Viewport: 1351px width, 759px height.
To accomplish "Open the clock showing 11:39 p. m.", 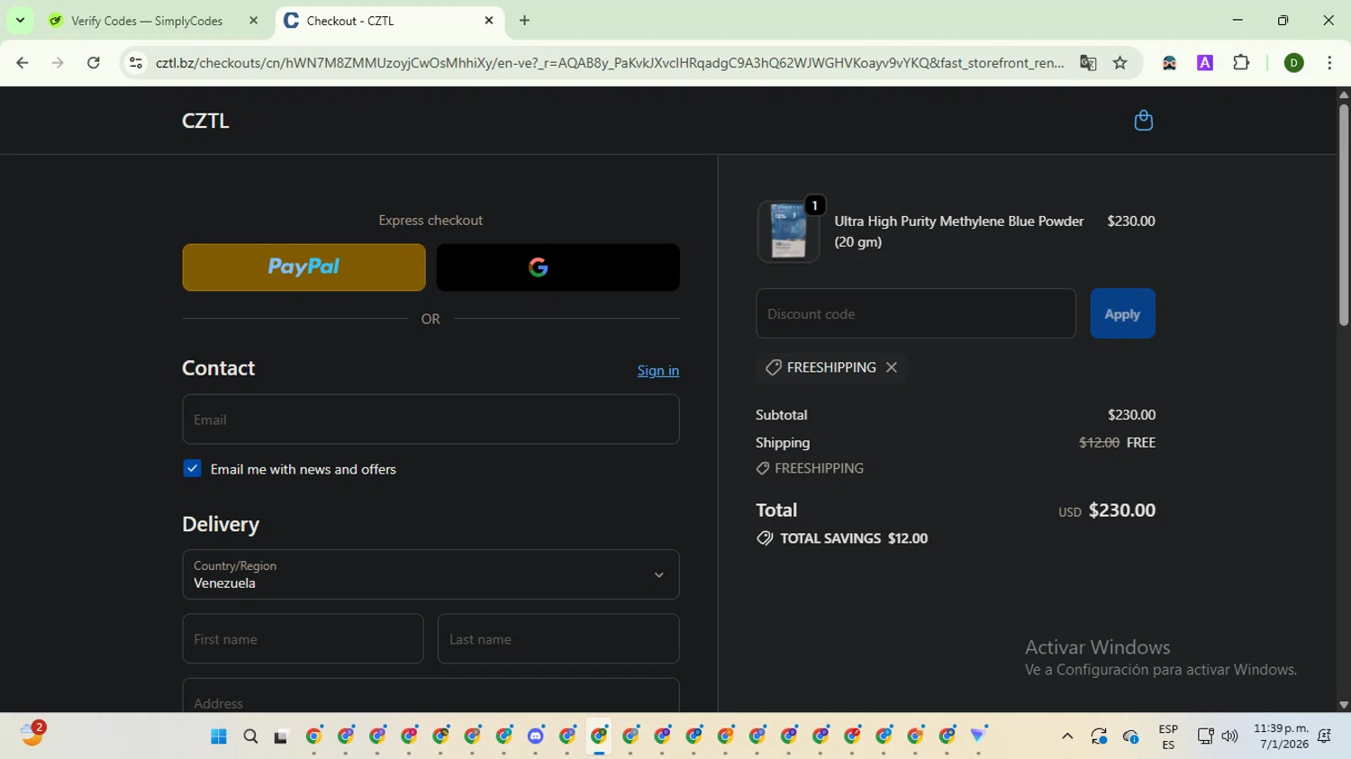I will coord(1281,736).
